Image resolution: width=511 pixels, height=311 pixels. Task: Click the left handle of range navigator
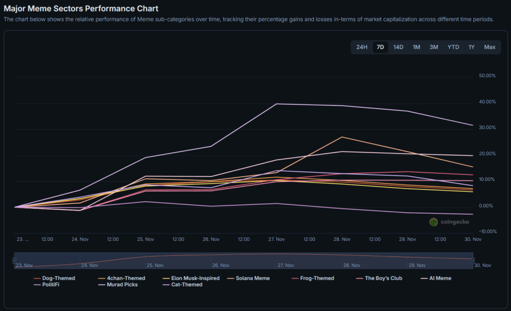pyautogui.click(x=14, y=261)
